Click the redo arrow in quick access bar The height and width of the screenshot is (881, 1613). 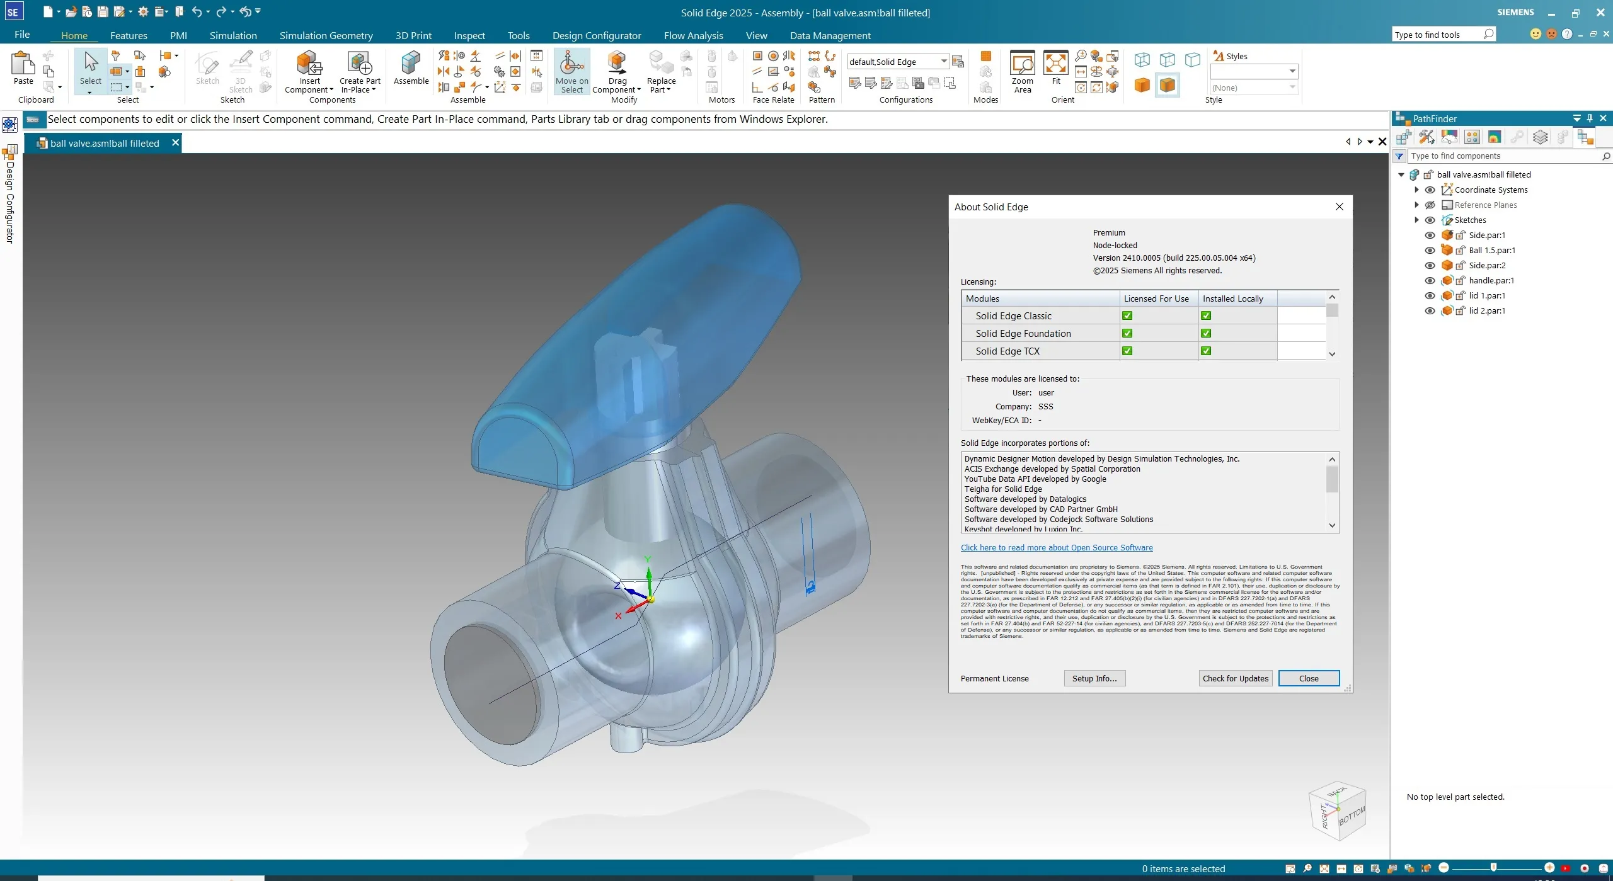point(221,12)
